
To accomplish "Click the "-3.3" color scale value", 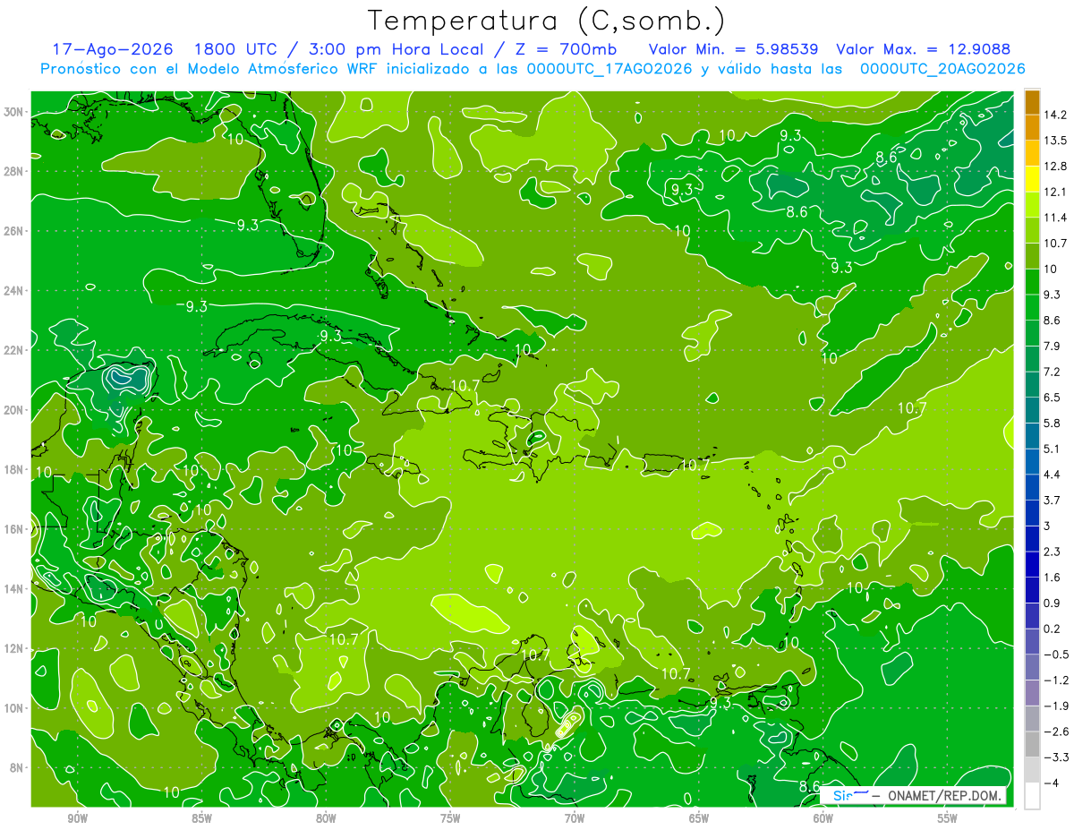I will [x=1055, y=757].
